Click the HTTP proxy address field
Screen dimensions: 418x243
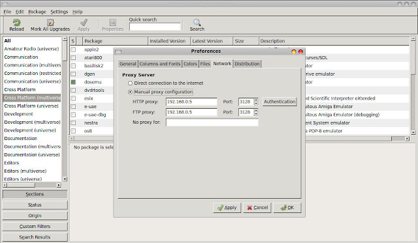click(191, 102)
